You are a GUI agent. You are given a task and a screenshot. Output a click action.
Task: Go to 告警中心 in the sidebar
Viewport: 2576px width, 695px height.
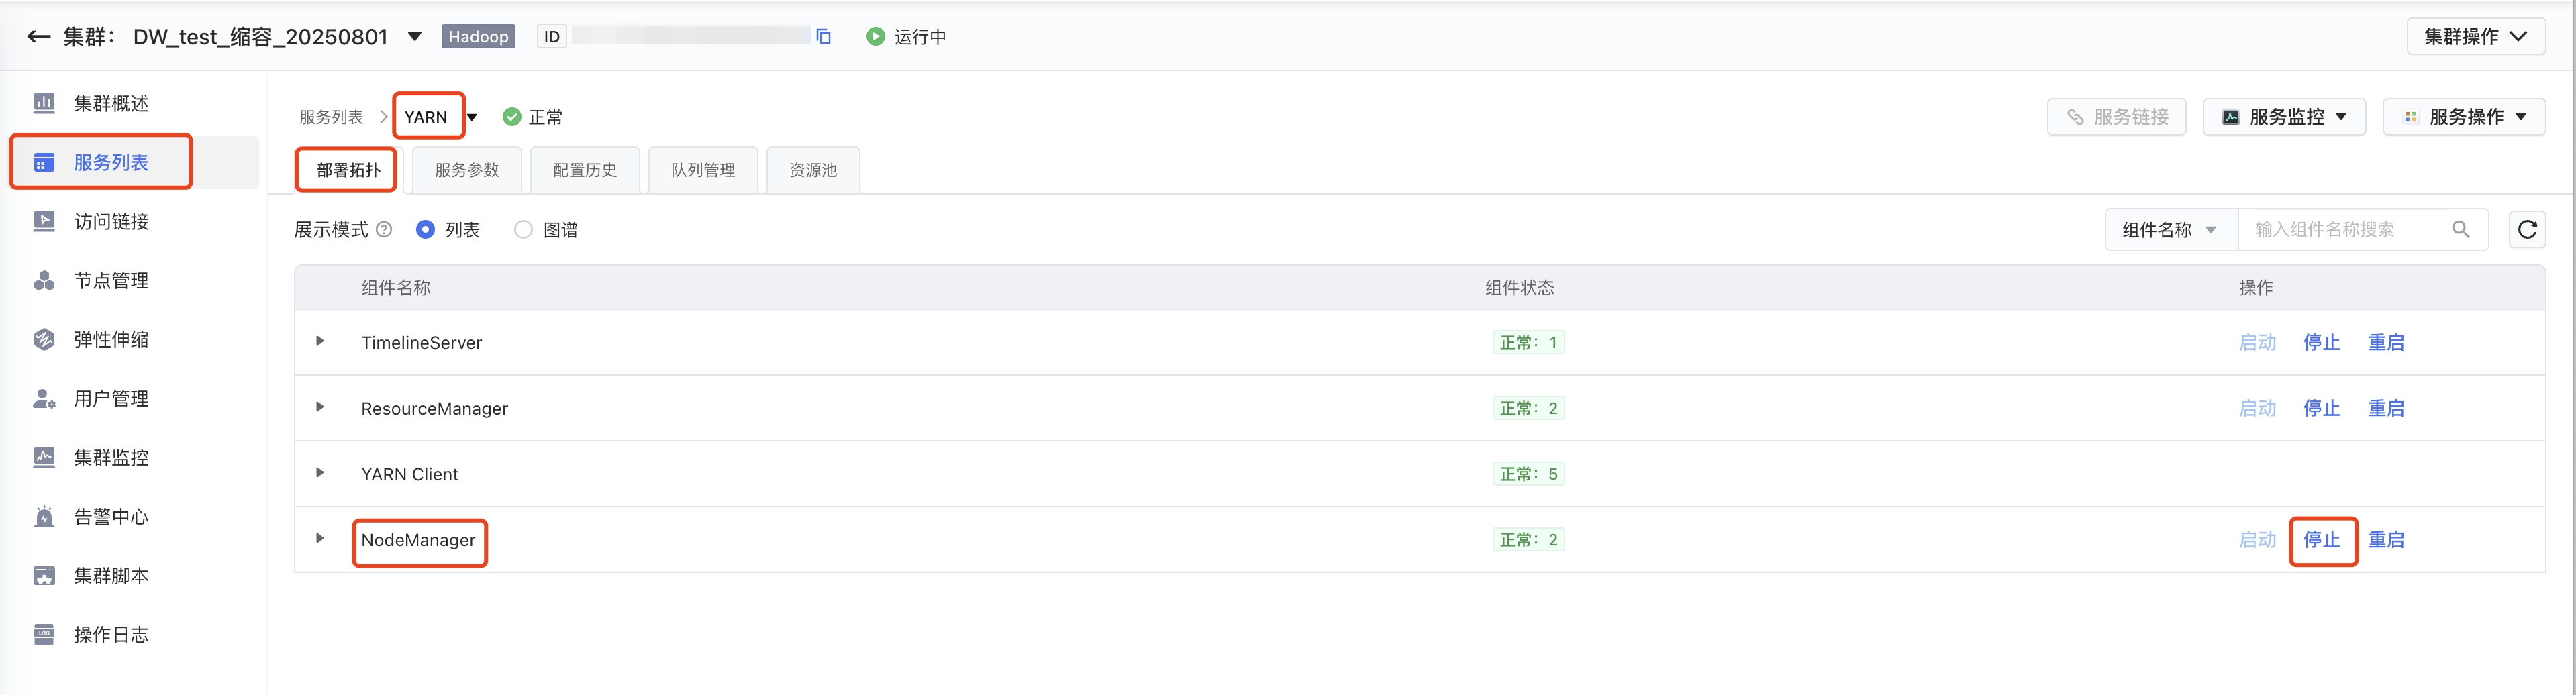pyautogui.click(x=110, y=517)
